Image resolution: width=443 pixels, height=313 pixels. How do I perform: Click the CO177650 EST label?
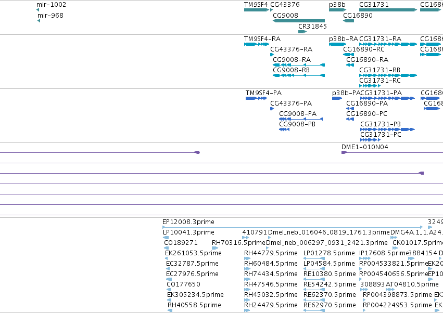tap(183, 284)
